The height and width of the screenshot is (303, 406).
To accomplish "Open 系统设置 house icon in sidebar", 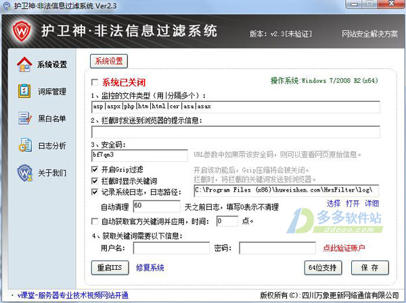I will click(x=24, y=64).
